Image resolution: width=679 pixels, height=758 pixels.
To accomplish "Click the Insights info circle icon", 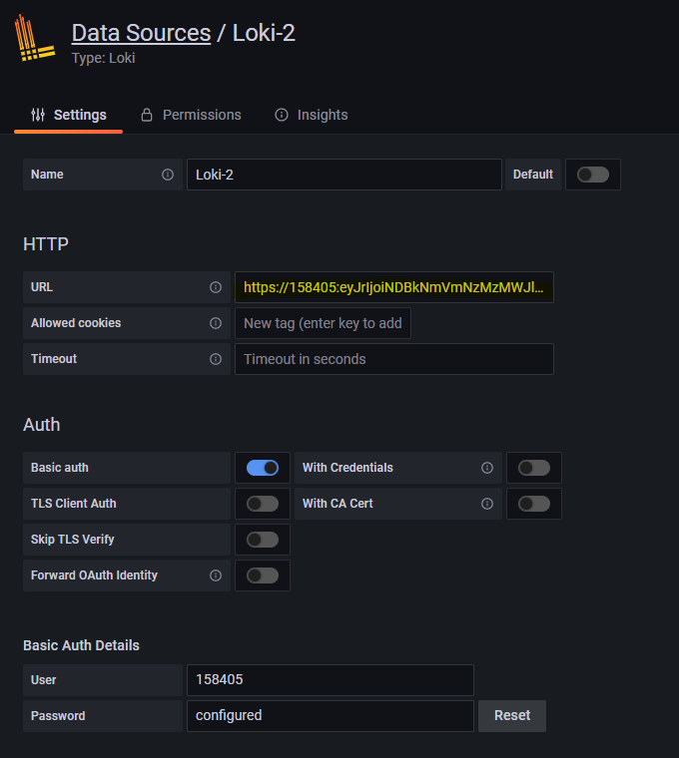I will pos(282,115).
